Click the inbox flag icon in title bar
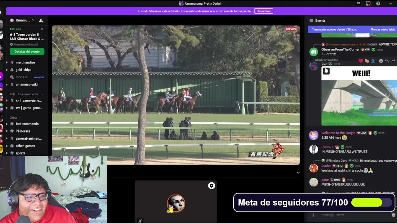397x223 pixels. 358,3
